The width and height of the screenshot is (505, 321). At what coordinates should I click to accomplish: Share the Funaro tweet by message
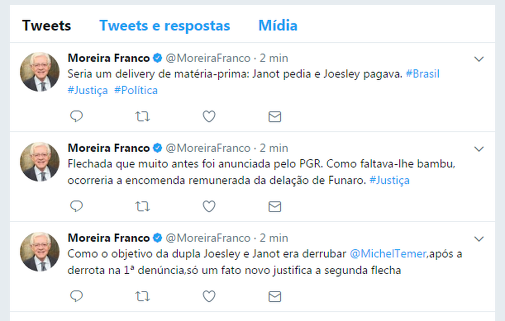point(274,207)
